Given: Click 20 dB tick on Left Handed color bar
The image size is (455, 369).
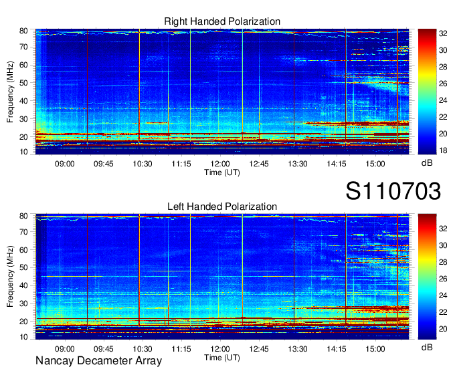Looking at the screenshot, I should coord(443,329).
